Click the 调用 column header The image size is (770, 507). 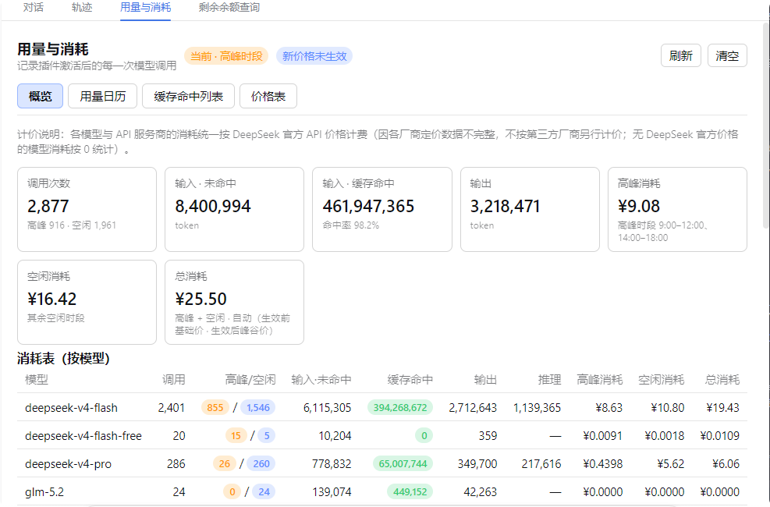(173, 379)
